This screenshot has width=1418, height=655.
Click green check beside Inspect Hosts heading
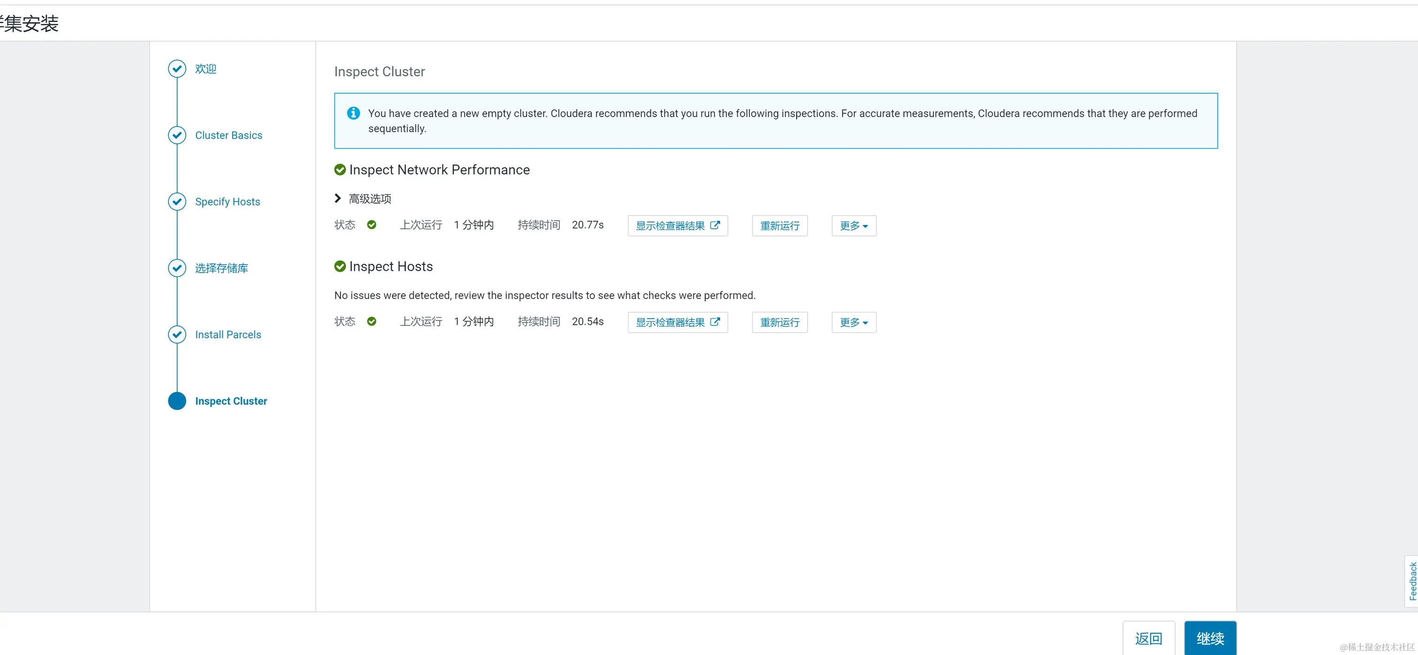(340, 267)
